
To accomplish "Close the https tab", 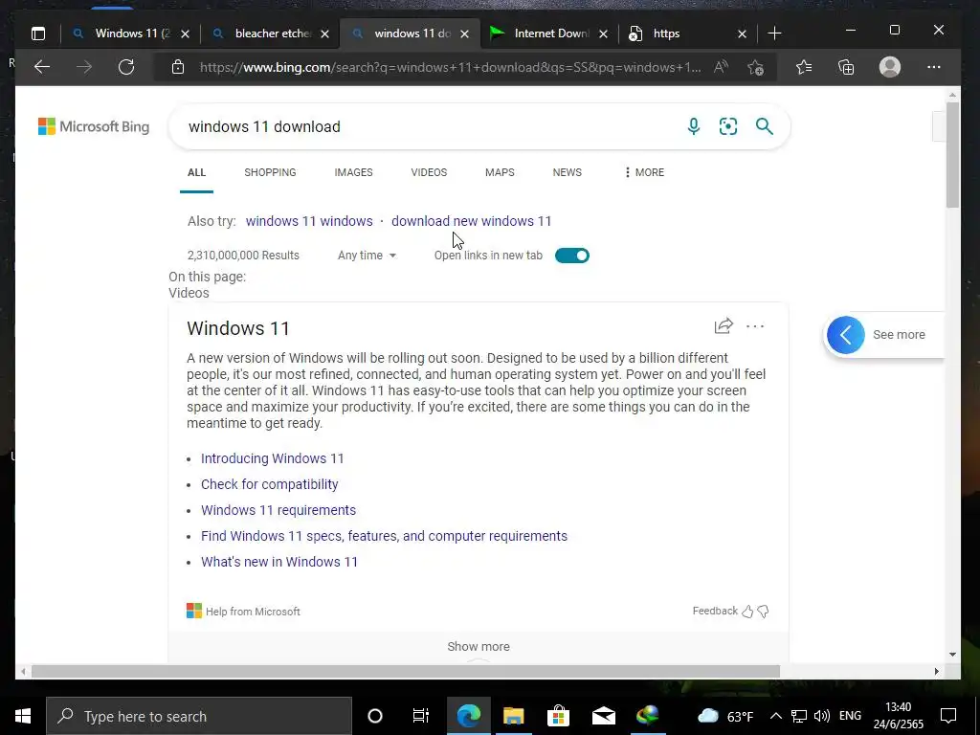I will 742,33.
